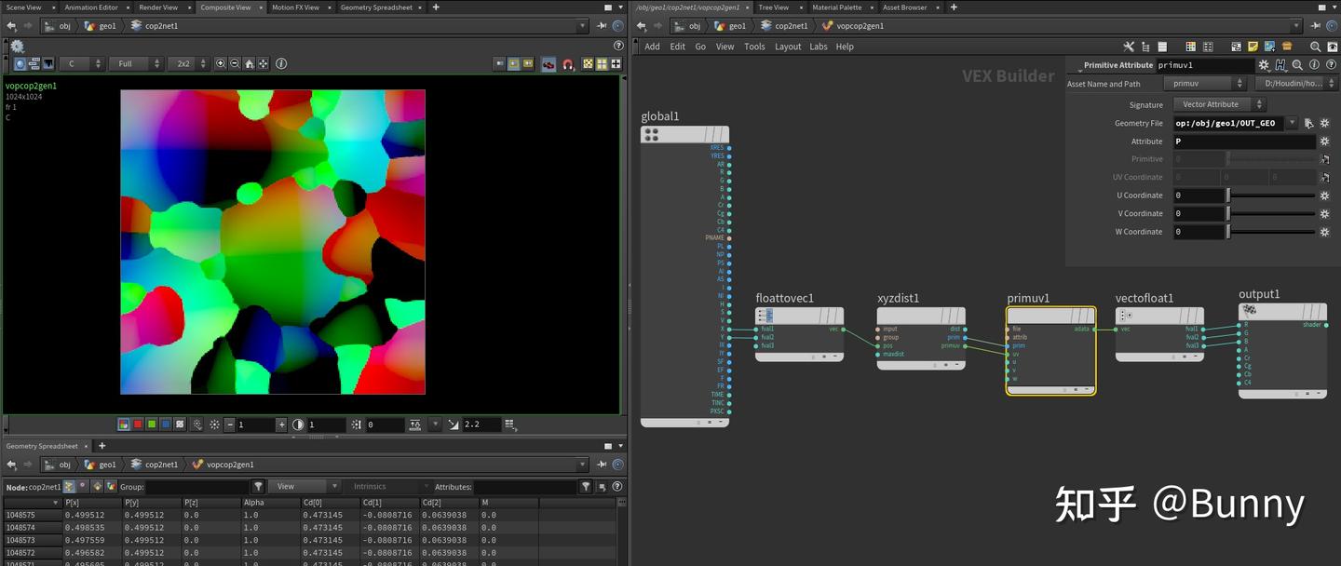This screenshot has height=566, width=1341.
Task: Click the home view icon in compositor toolbar
Action: click(x=249, y=64)
